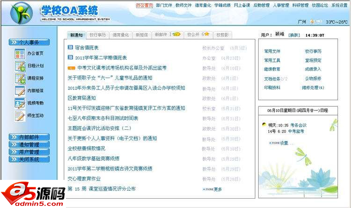Open 科研管理 in top navigation
The height and width of the screenshot is (208, 351).
coord(300,5)
